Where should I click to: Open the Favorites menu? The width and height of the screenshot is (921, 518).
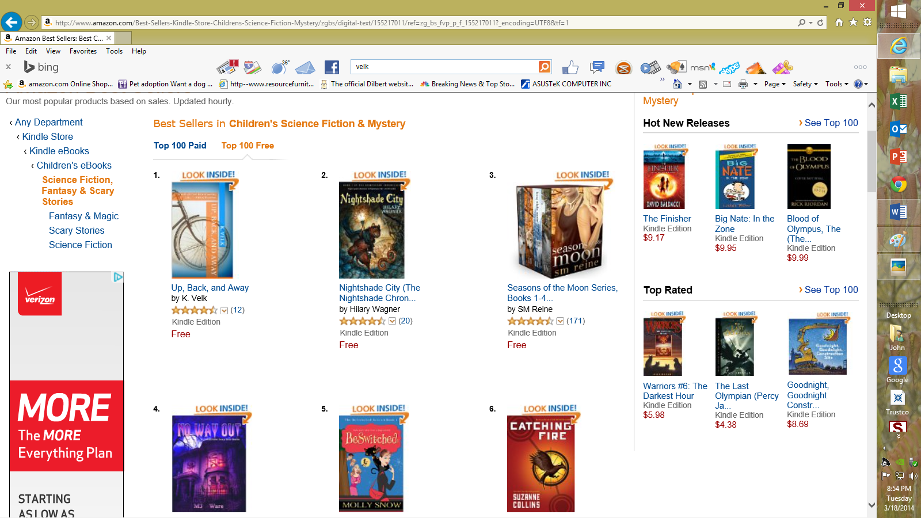point(83,51)
